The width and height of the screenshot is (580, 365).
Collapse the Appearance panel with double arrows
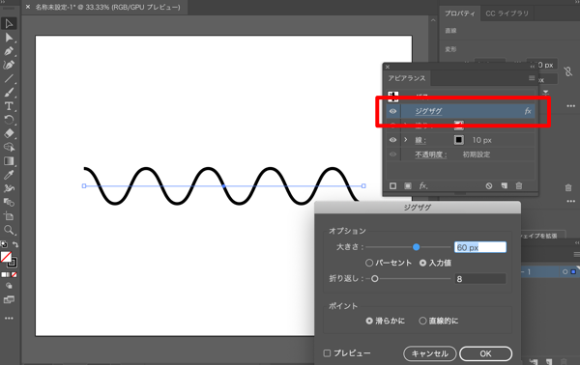point(533,67)
